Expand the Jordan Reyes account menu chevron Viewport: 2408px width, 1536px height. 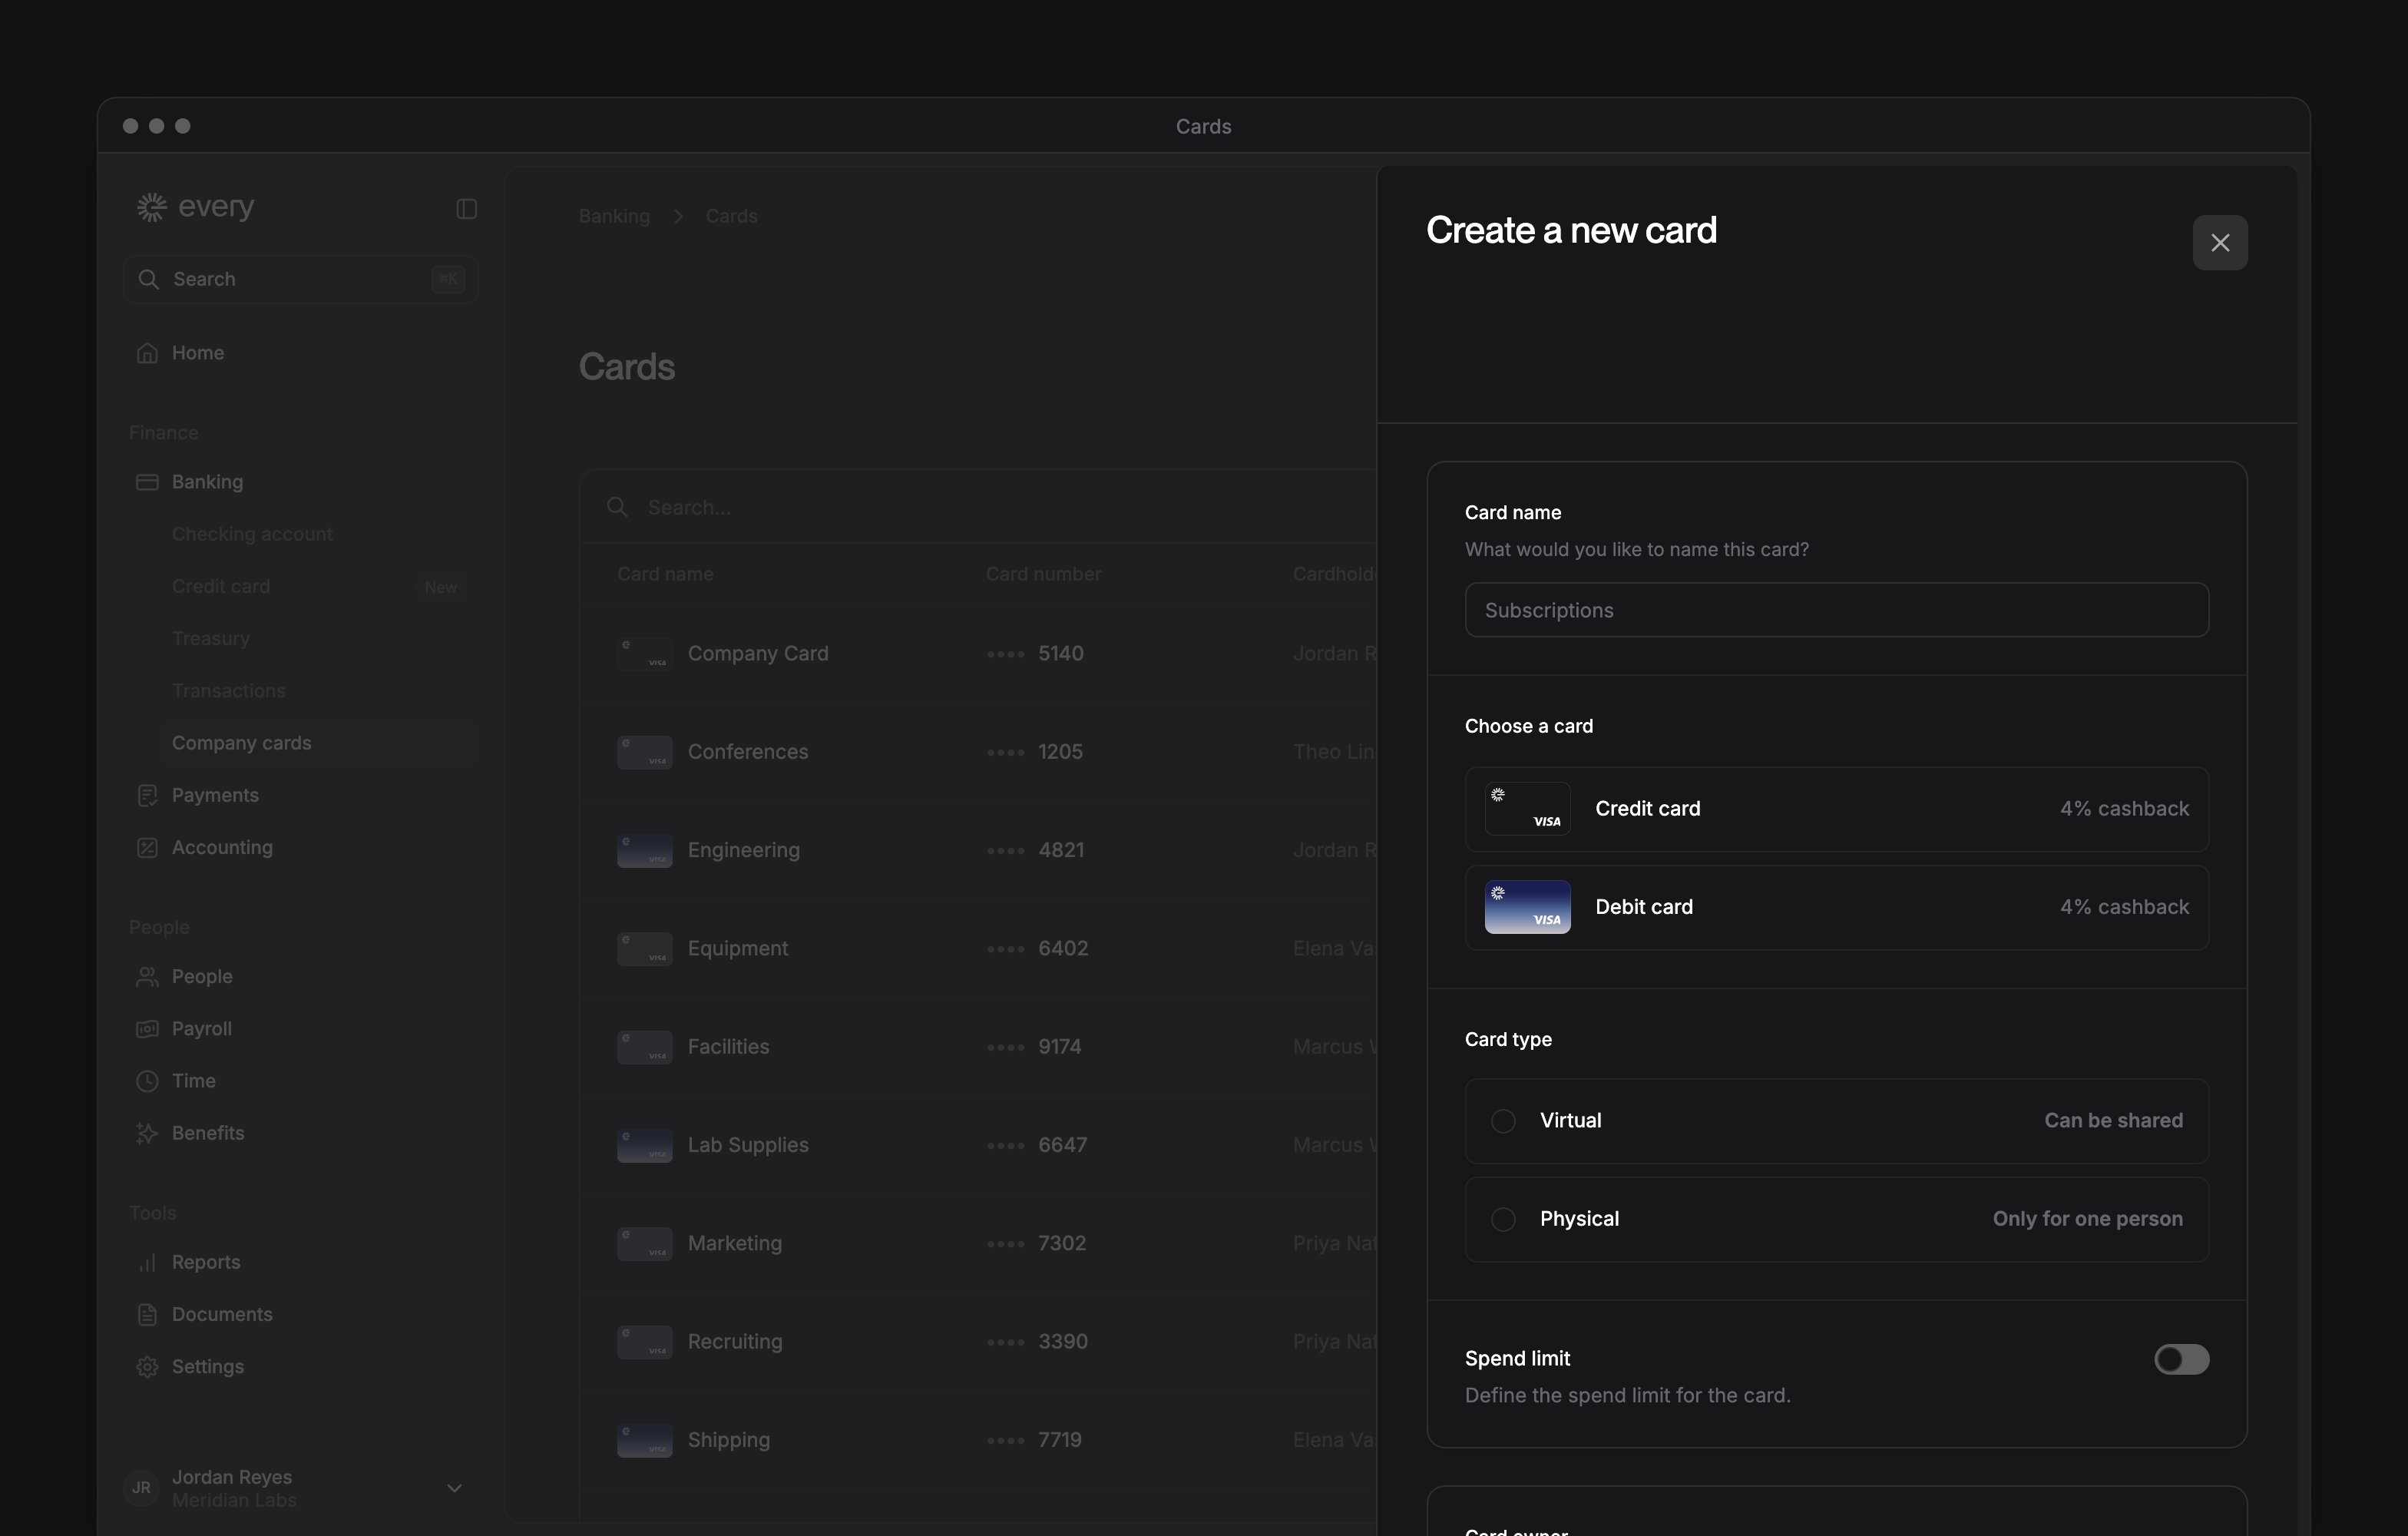[454, 1488]
